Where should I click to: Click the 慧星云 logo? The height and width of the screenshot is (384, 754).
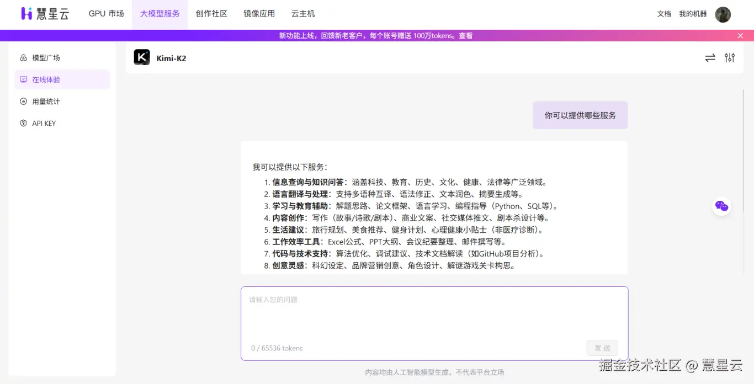click(45, 14)
